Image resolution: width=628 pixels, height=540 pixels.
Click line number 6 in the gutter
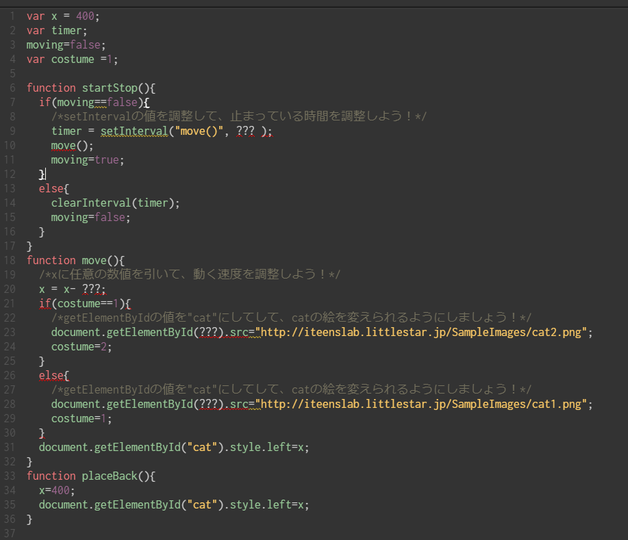[x=13, y=88]
